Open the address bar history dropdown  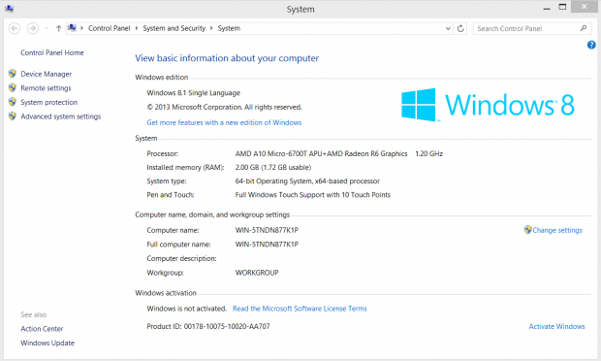pos(448,28)
